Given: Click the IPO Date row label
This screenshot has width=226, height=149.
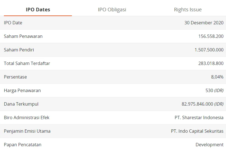Looking at the screenshot, I should [x=13, y=23].
